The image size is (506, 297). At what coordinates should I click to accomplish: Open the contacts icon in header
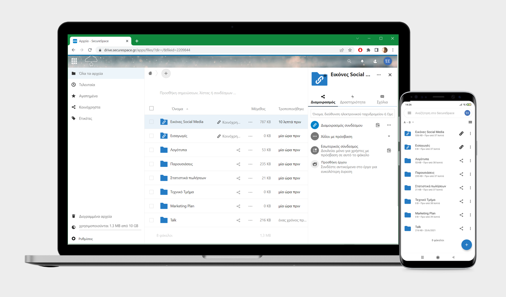click(x=375, y=61)
